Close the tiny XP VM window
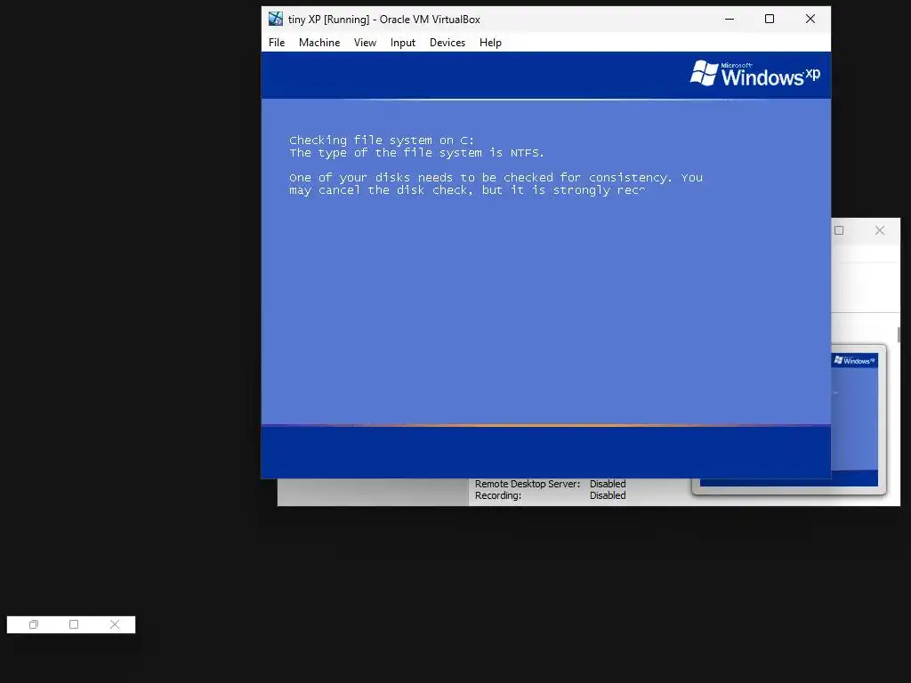 click(x=810, y=20)
